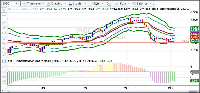Open the Studies dropdown arrow

pos(85,4)
